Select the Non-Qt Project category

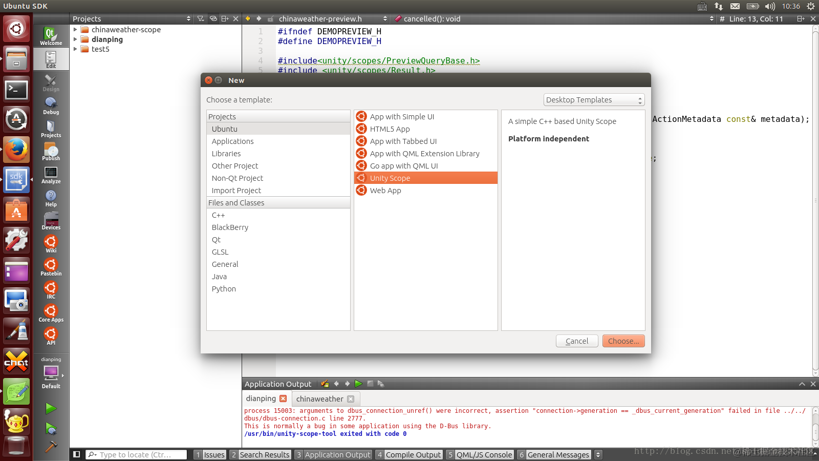pos(278,178)
